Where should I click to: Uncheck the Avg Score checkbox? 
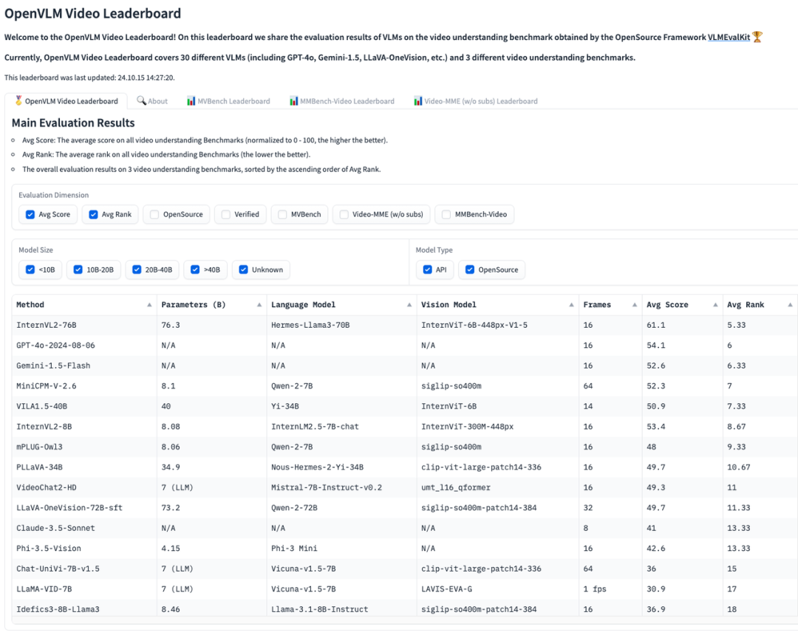[30, 215]
